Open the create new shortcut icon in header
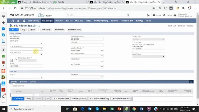Viewport: 199px width, 112px height. [x=148, y=15]
